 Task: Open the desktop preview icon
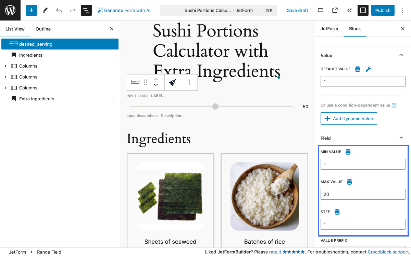click(x=320, y=10)
